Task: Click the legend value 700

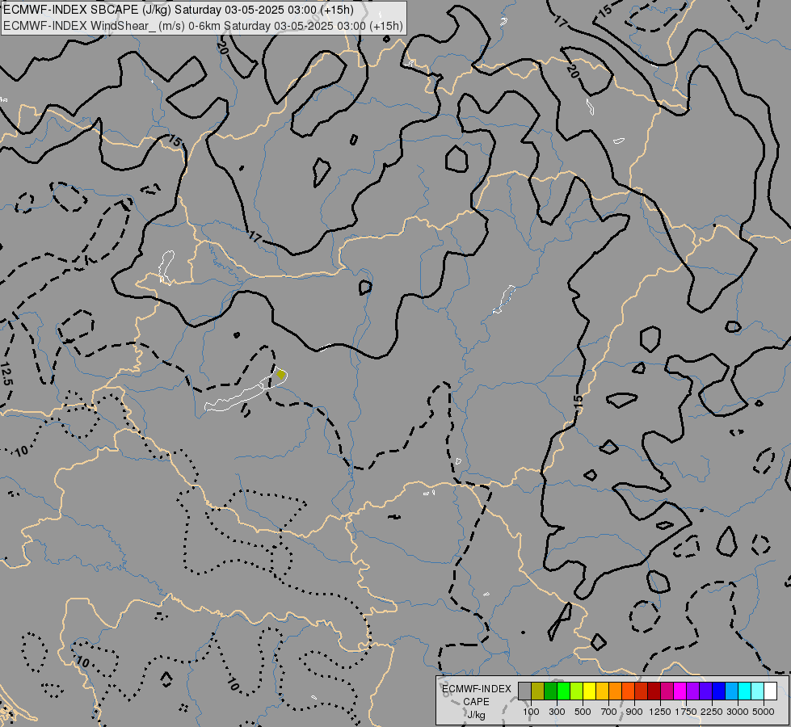Action: [609, 712]
